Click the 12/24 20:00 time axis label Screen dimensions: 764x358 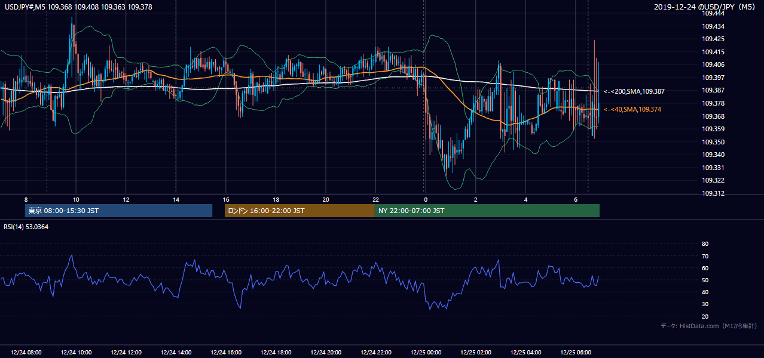click(326, 353)
